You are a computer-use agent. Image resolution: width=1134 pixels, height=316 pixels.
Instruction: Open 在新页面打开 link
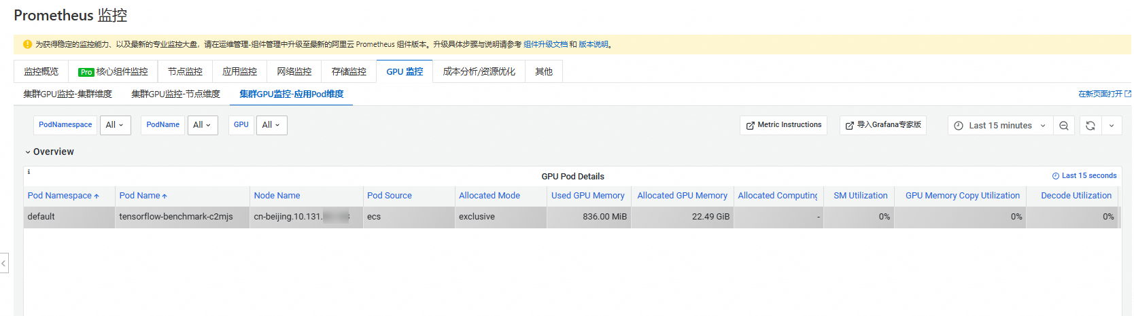[1105, 94]
